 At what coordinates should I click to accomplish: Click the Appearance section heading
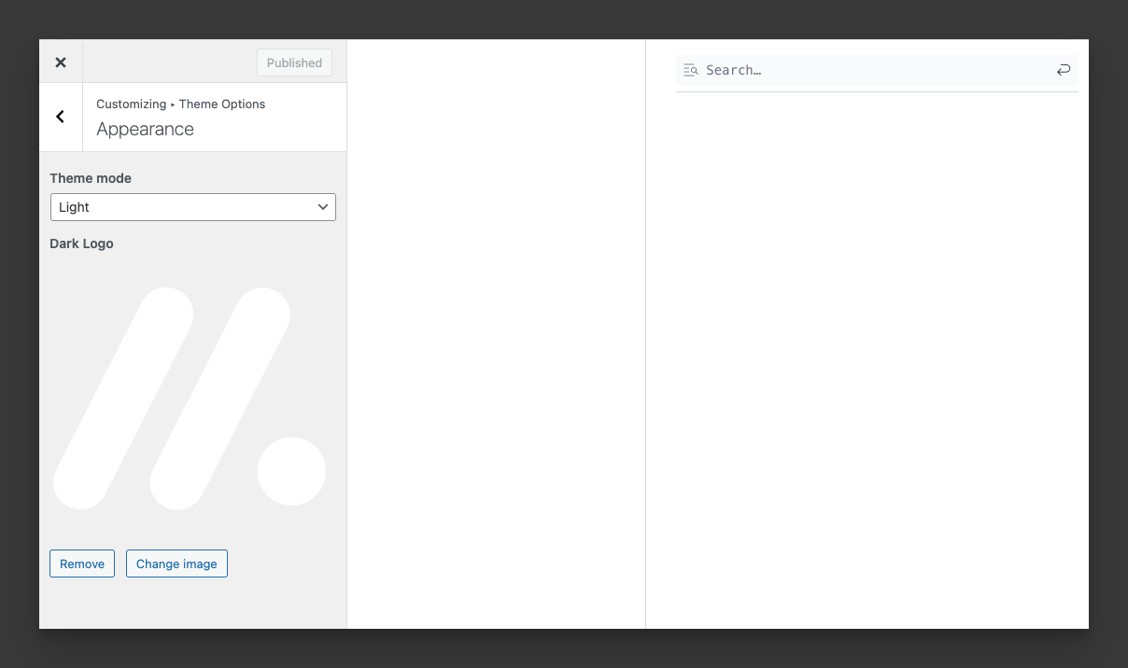[145, 130]
